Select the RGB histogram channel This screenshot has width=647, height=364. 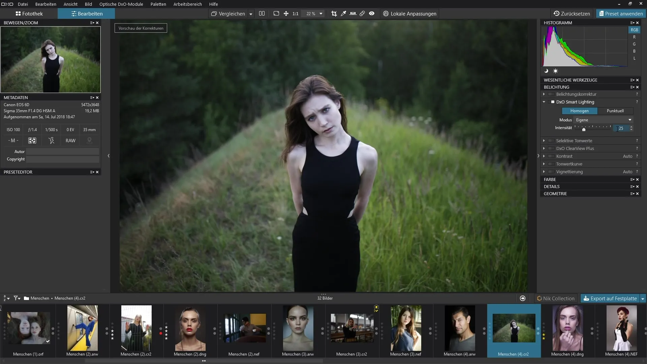click(634, 30)
